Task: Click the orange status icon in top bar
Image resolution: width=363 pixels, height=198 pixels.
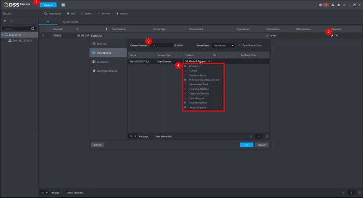Action: (344, 5)
